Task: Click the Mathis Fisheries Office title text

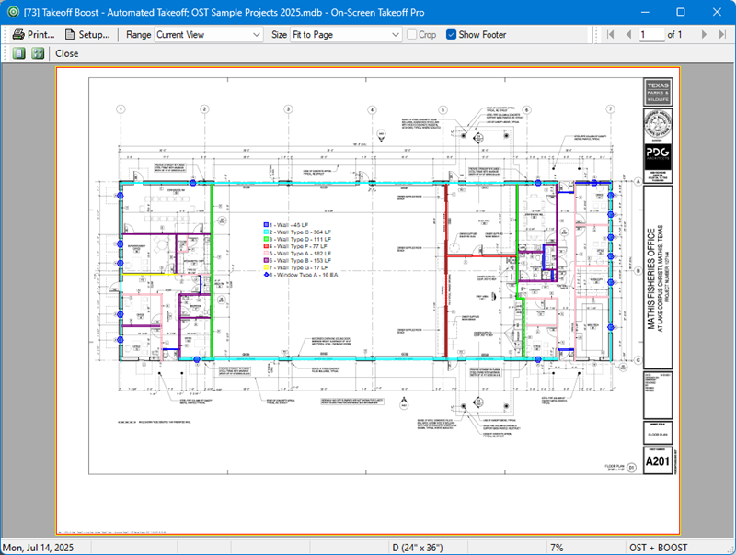Action: click(x=651, y=278)
